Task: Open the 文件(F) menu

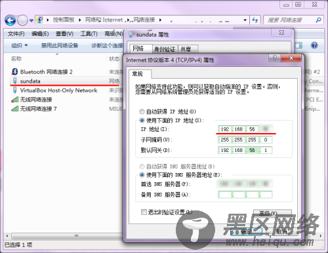Action: (16, 33)
